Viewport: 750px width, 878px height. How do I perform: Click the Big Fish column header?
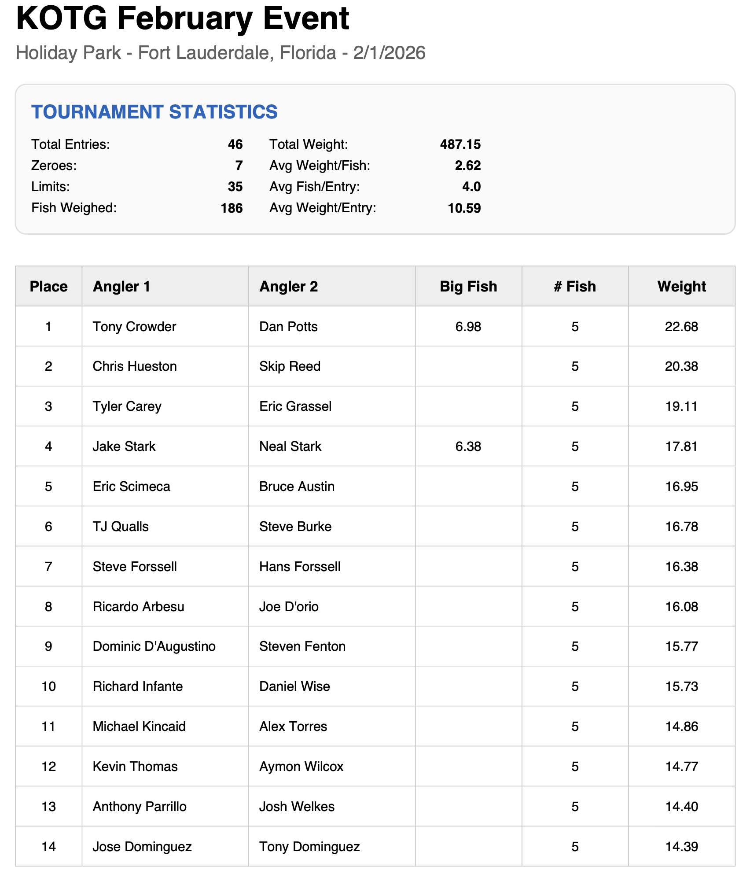coord(468,287)
